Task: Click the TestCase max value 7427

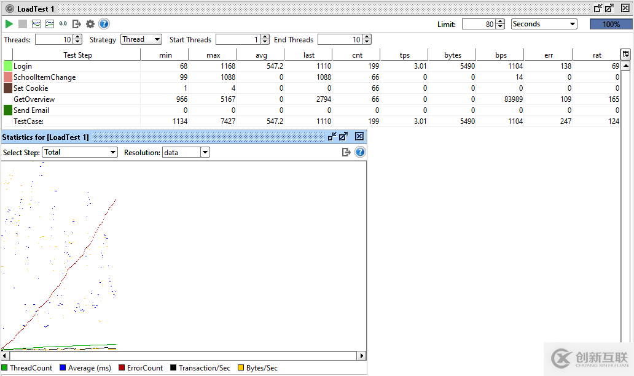Action: (x=228, y=121)
